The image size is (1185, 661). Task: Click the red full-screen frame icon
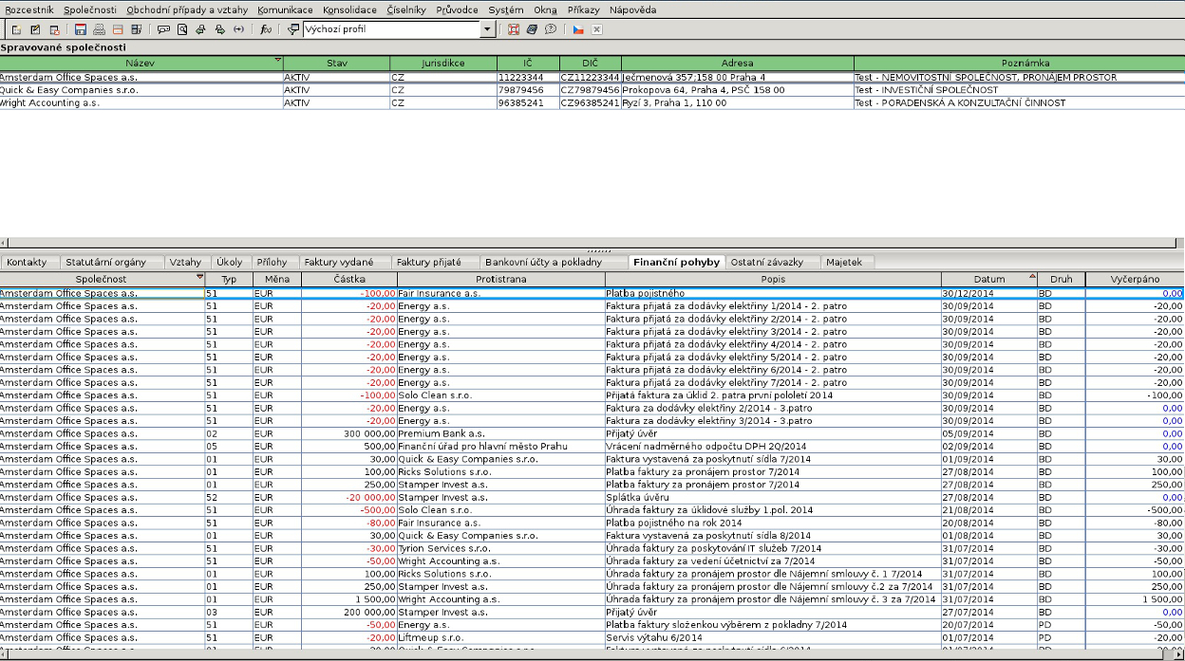point(514,29)
